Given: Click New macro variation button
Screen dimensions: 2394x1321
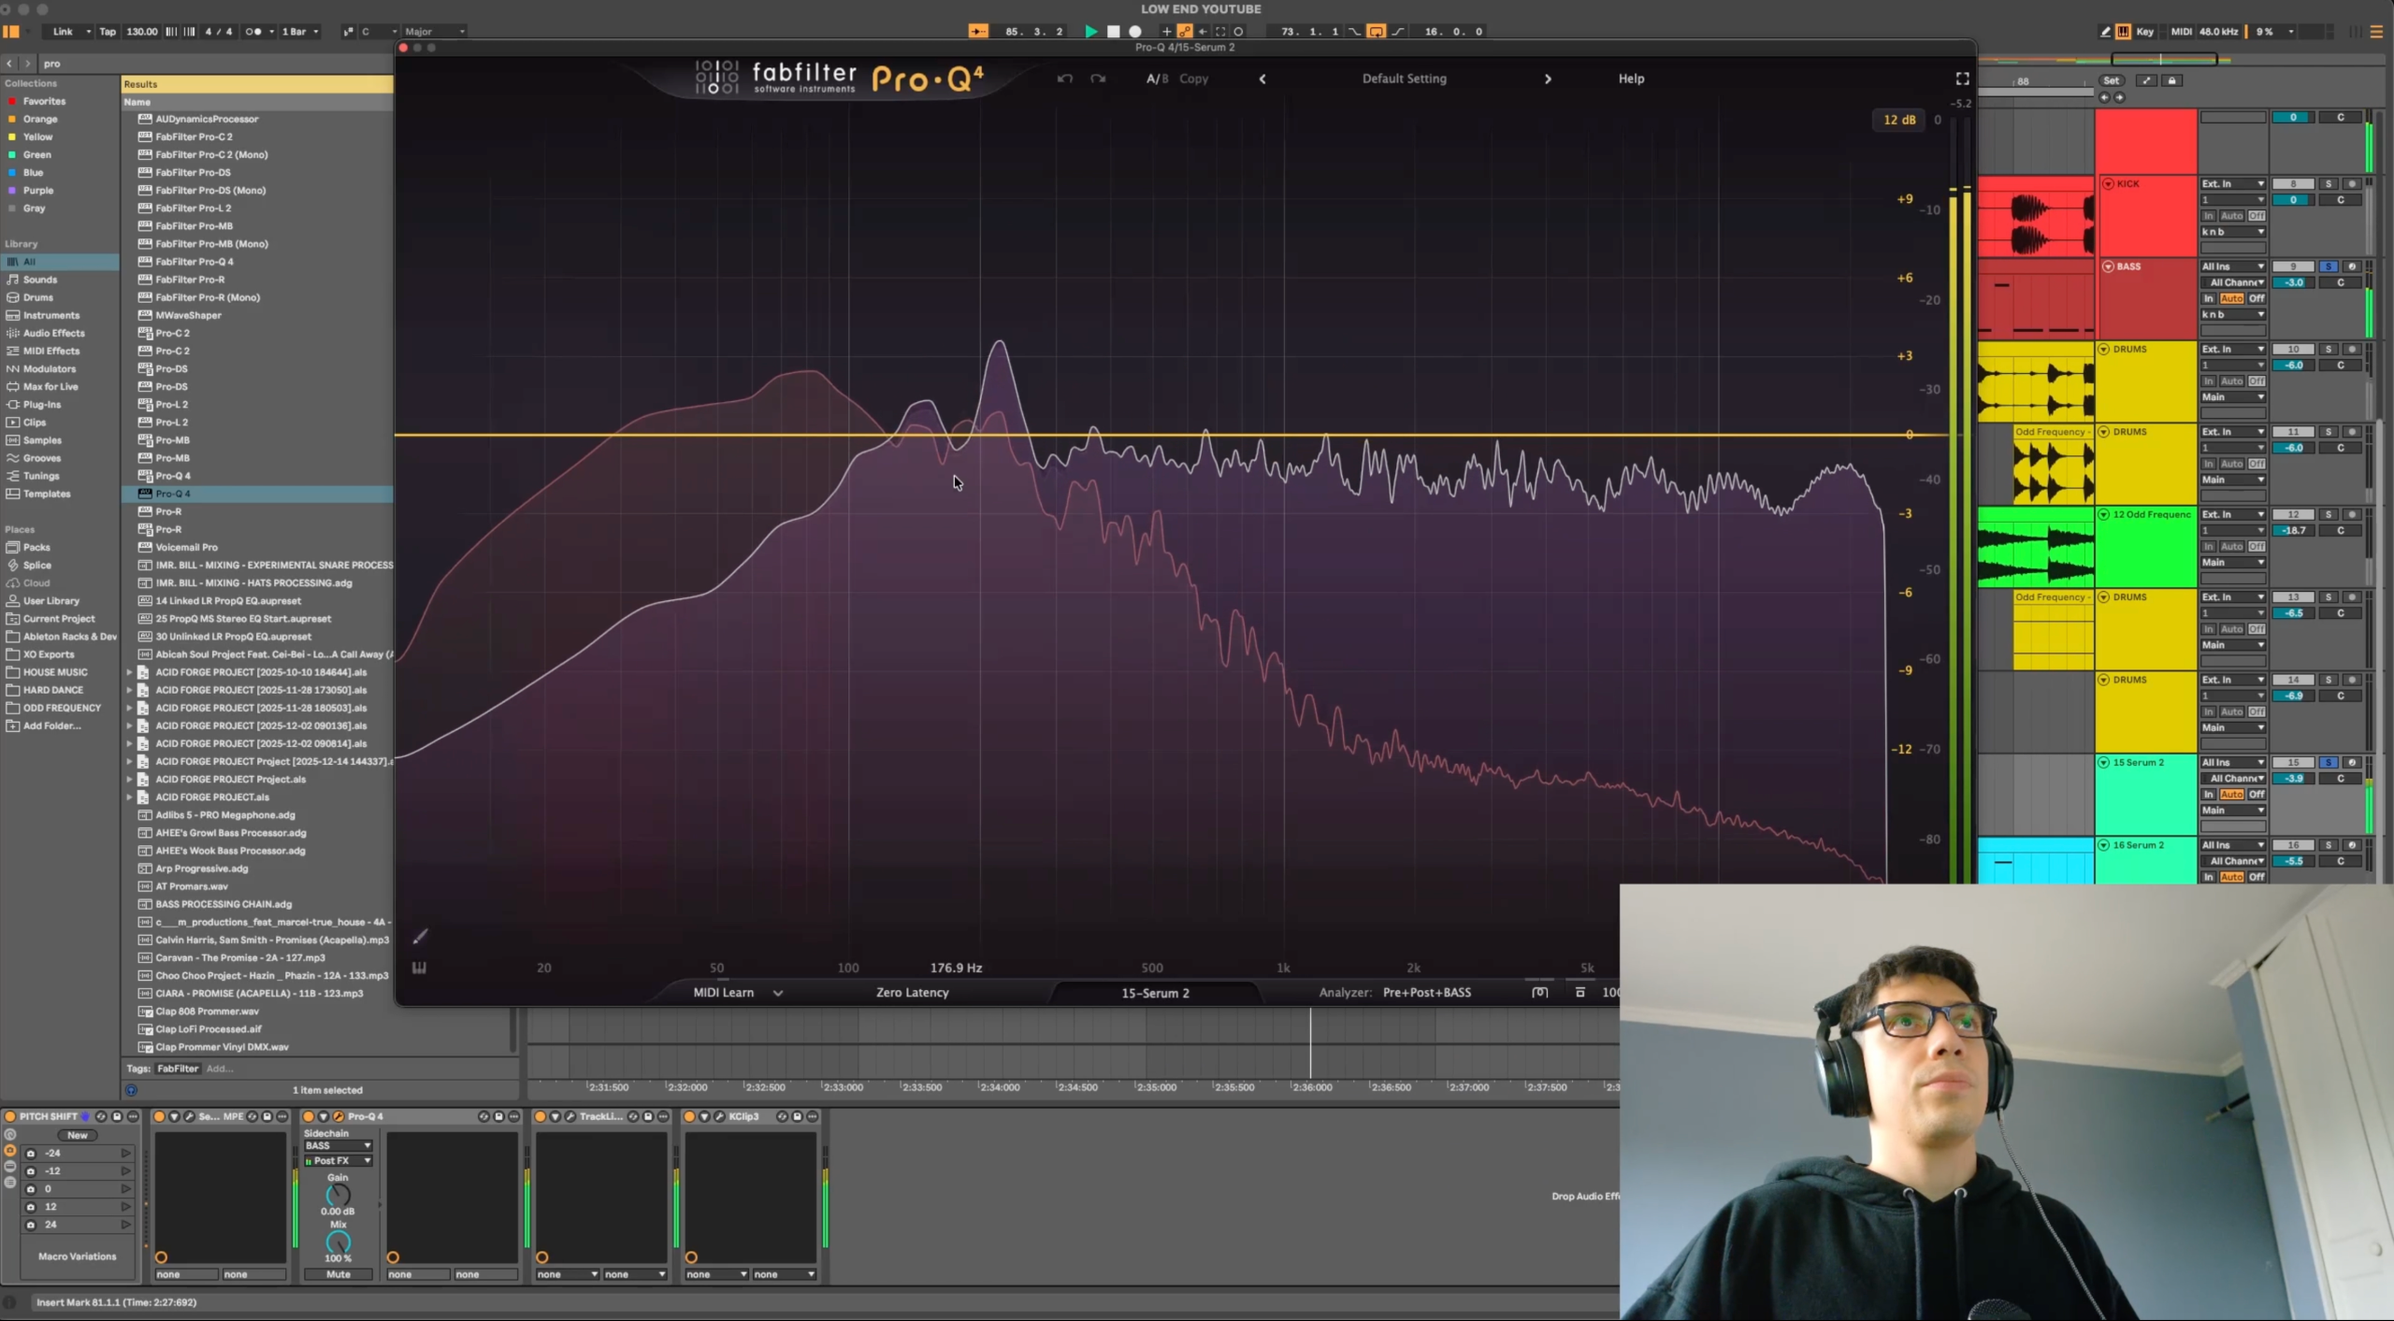Looking at the screenshot, I should [78, 1135].
